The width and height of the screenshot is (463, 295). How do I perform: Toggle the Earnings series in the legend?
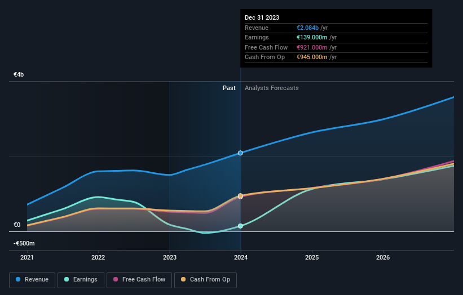click(x=81, y=280)
